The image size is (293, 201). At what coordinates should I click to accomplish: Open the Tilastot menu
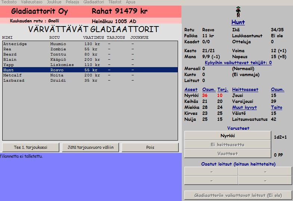[115, 2]
